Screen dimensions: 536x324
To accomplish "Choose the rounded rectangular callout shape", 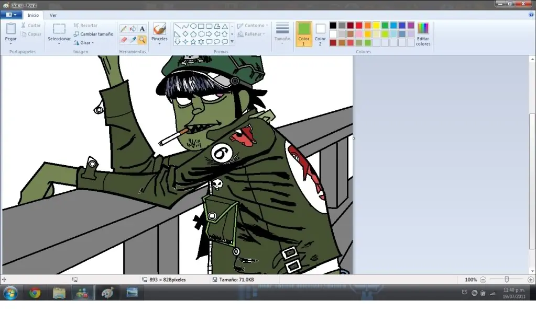I will pos(209,42).
